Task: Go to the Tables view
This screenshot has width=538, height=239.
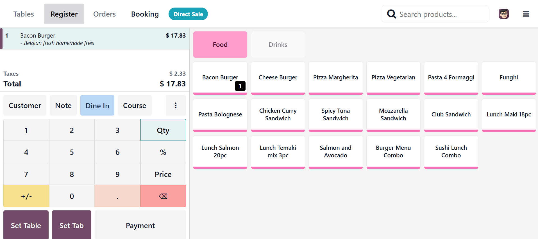Action: [24, 14]
